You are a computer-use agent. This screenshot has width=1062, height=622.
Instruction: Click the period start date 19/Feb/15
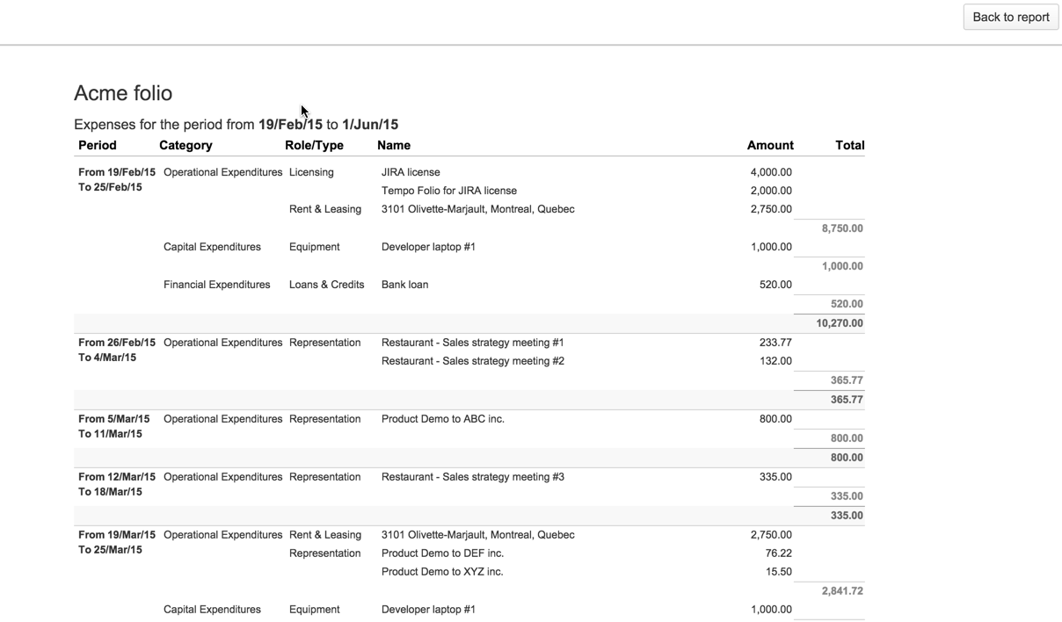point(290,124)
